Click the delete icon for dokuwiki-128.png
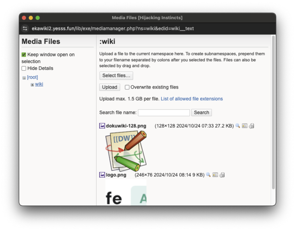 (x=251, y=126)
